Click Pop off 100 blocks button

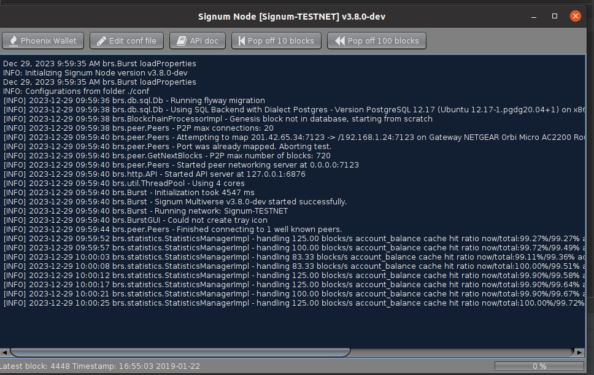click(x=377, y=41)
